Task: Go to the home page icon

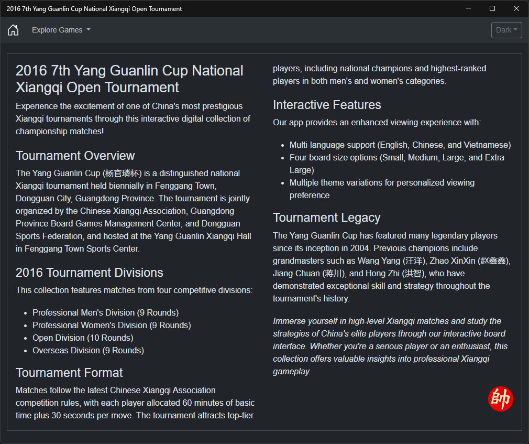Action: pyautogui.click(x=13, y=30)
